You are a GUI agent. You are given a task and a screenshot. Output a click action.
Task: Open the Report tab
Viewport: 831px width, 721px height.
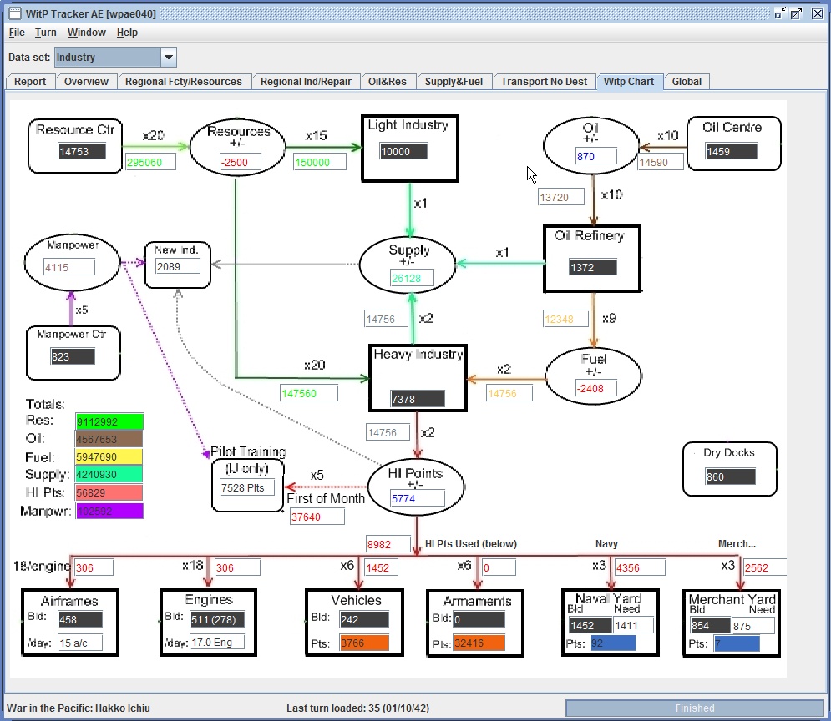(30, 82)
